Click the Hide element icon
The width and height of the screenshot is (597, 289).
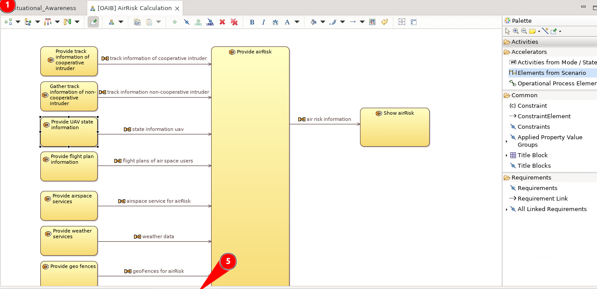coord(187,22)
